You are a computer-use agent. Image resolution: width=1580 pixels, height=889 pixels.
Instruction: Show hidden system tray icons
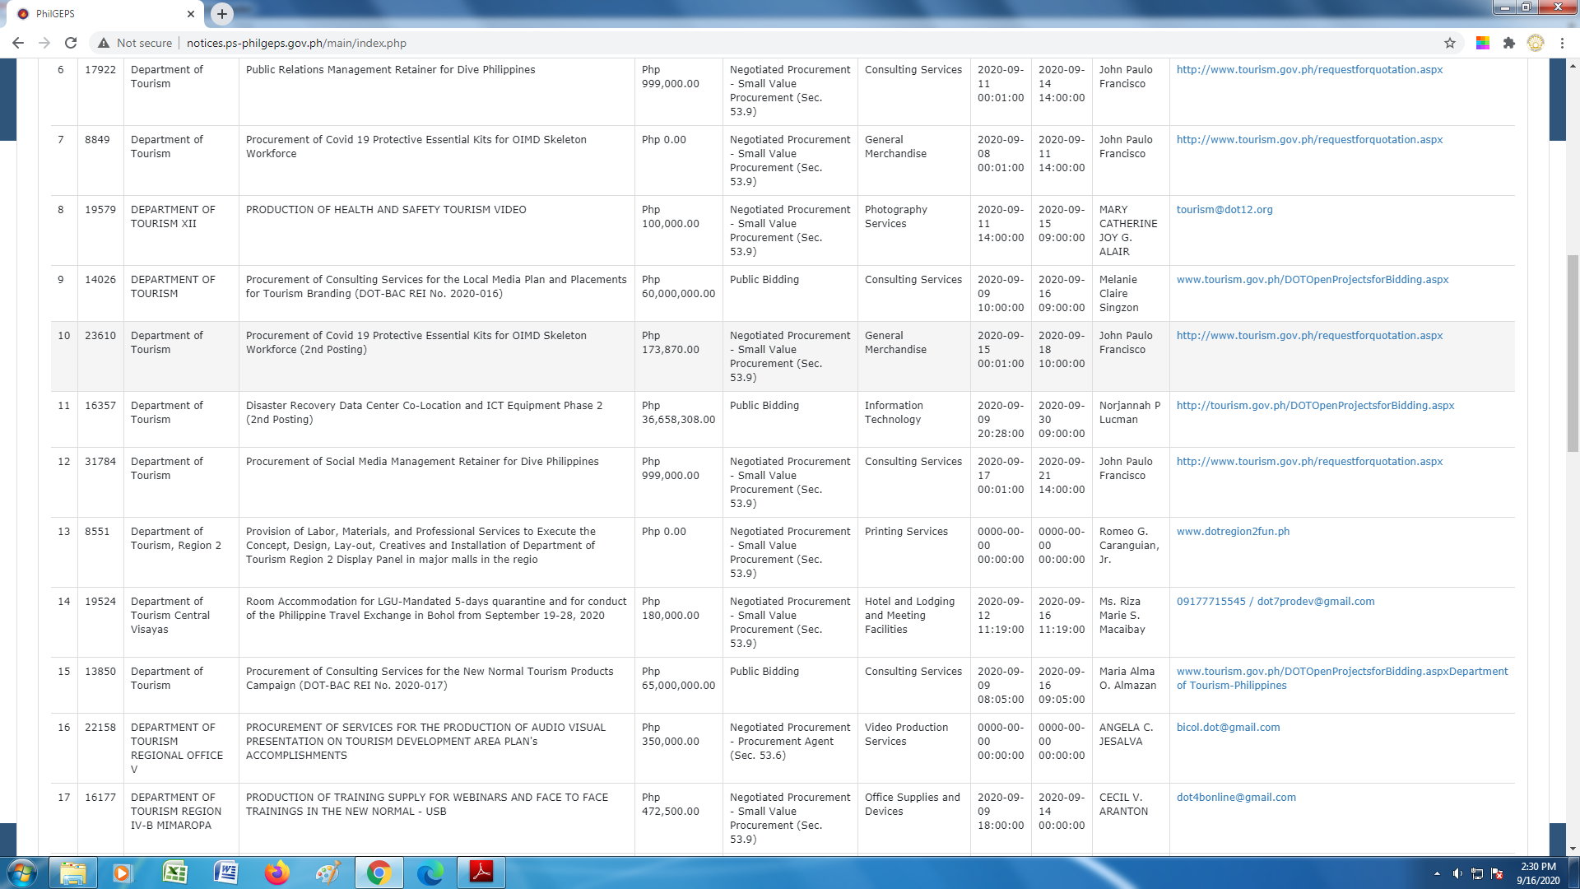click(x=1437, y=873)
